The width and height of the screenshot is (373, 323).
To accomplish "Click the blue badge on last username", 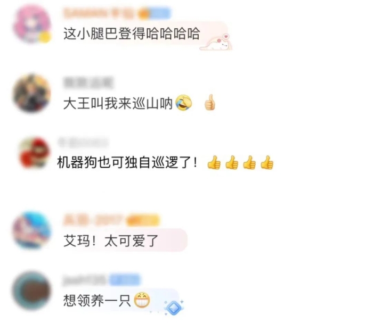I will (125, 280).
